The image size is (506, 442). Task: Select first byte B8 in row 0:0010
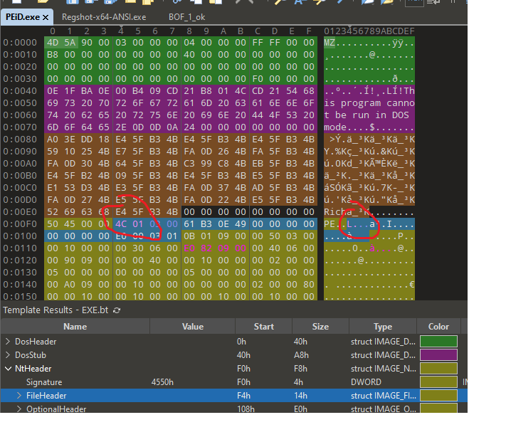tap(53, 55)
